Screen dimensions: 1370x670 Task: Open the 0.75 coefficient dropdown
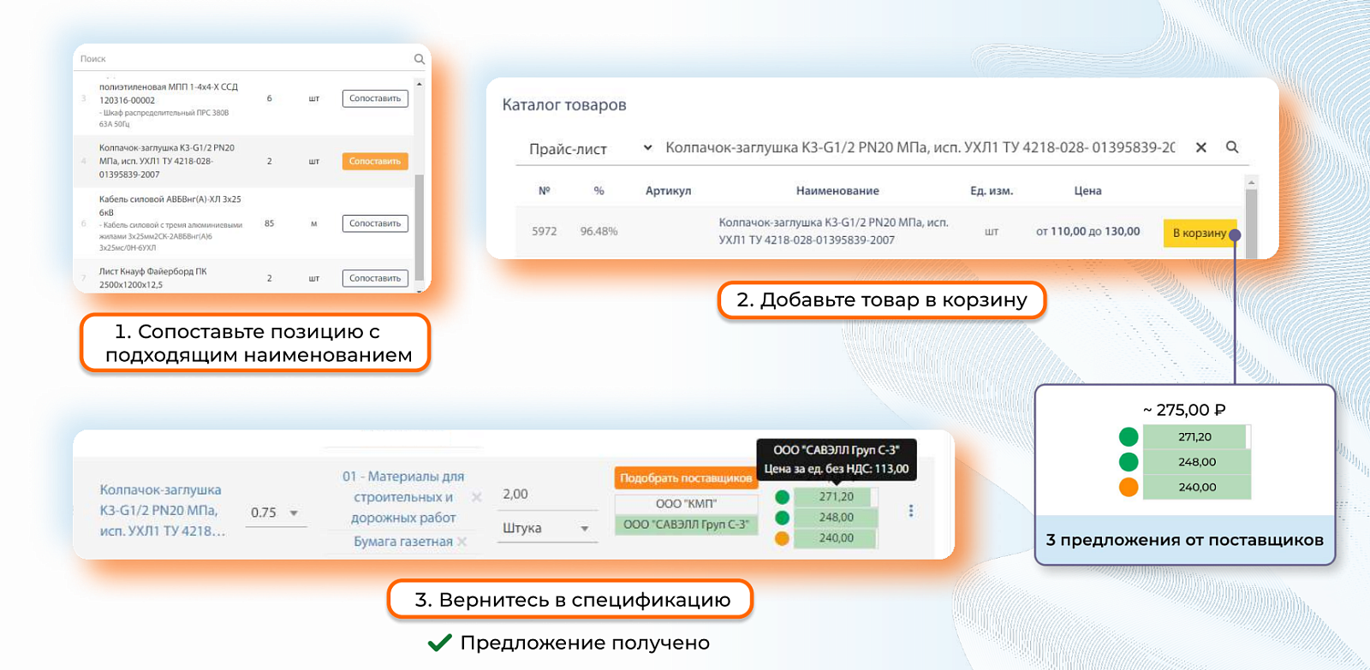[x=275, y=513]
